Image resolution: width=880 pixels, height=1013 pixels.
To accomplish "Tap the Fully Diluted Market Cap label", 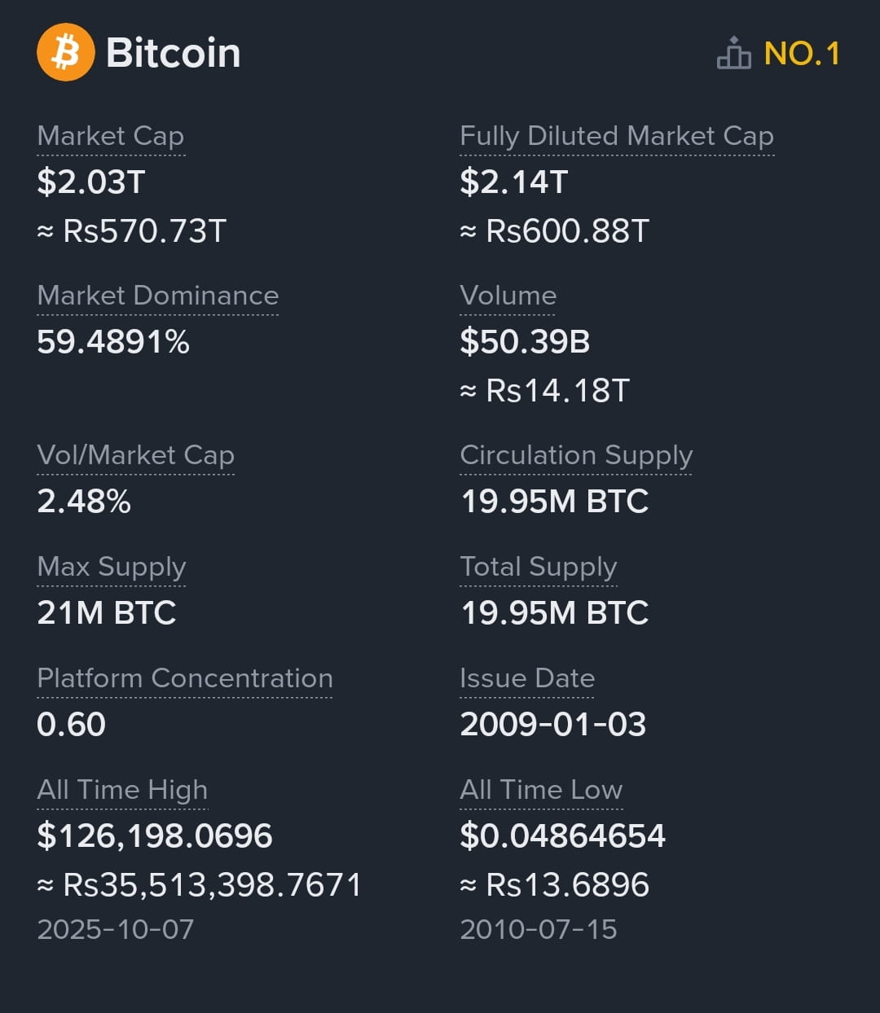I will click(x=617, y=135).
